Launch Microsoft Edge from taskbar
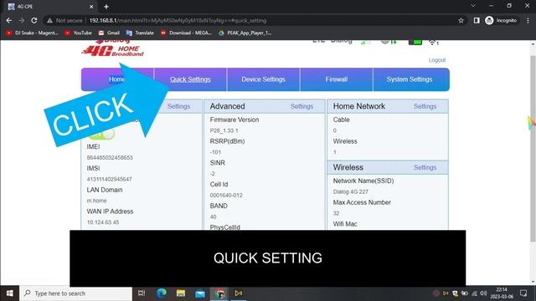Viewport: 536px width, 301px height. pyautogui.click(x=162, y=293)
